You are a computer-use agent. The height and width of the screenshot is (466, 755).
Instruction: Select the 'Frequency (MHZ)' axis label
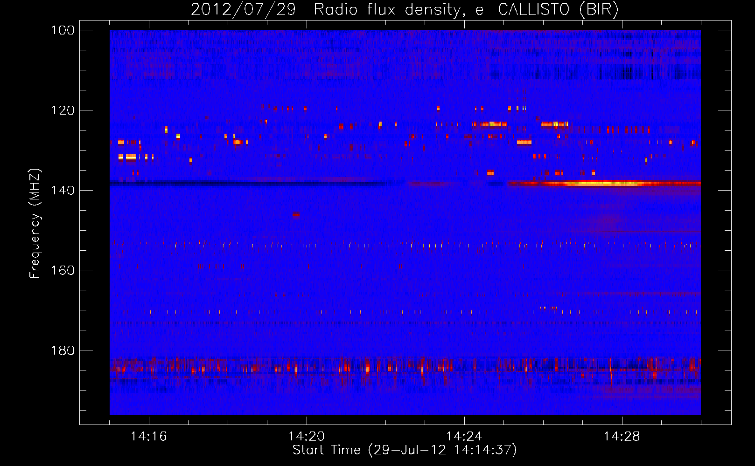coord(35,223)
